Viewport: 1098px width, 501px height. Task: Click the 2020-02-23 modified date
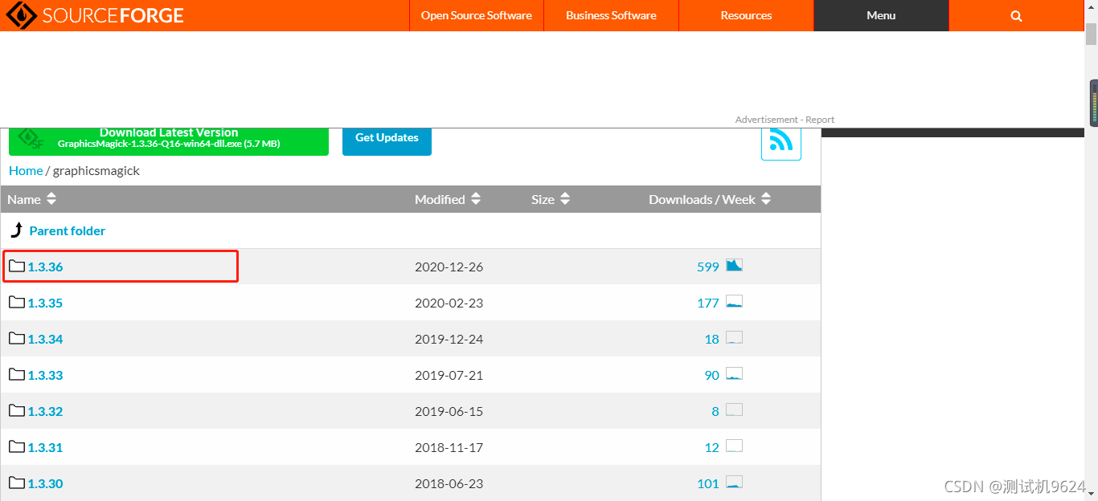click(x=449, y=303)
